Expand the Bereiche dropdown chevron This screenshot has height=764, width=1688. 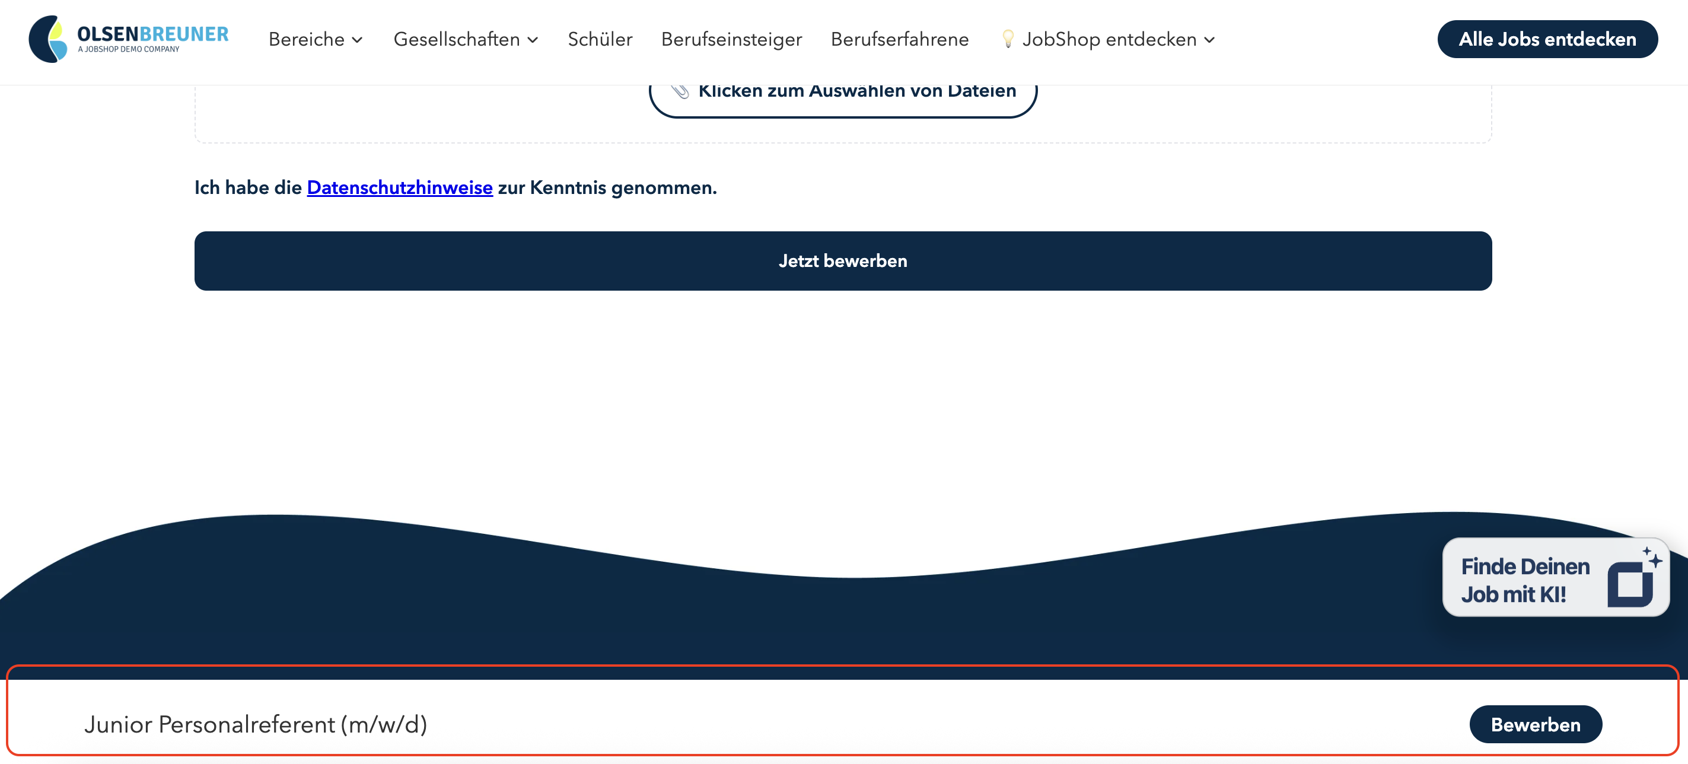point(358,40)
